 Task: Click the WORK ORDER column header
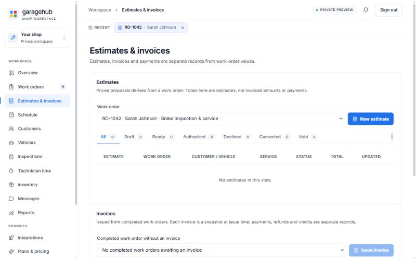coord(157,157)
